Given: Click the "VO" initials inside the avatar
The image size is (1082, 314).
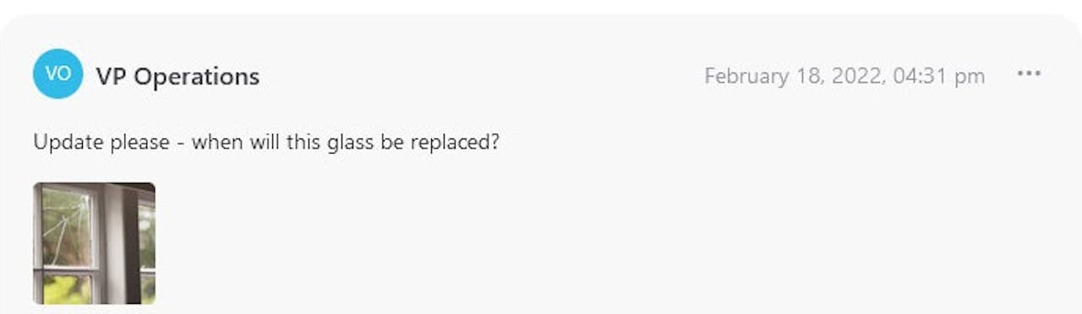Looking at the screenshot, I should click(x=57, y=73).
